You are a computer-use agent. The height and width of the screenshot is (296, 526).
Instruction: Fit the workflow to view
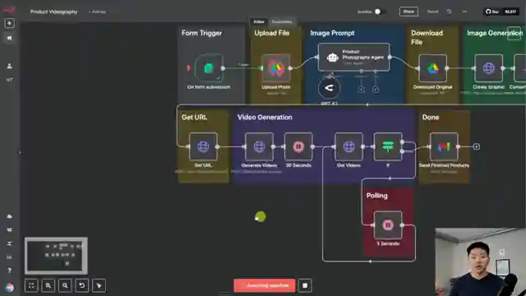point(31,285)
